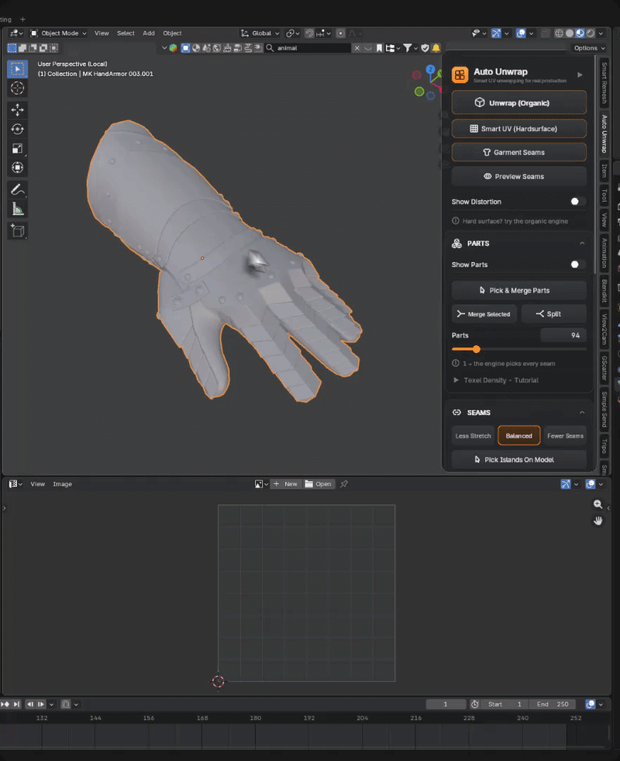The height and width of the screenshot is (761, 620).
Task: Click the yellow notification bell icon
Action: click(x=436, y=47)
